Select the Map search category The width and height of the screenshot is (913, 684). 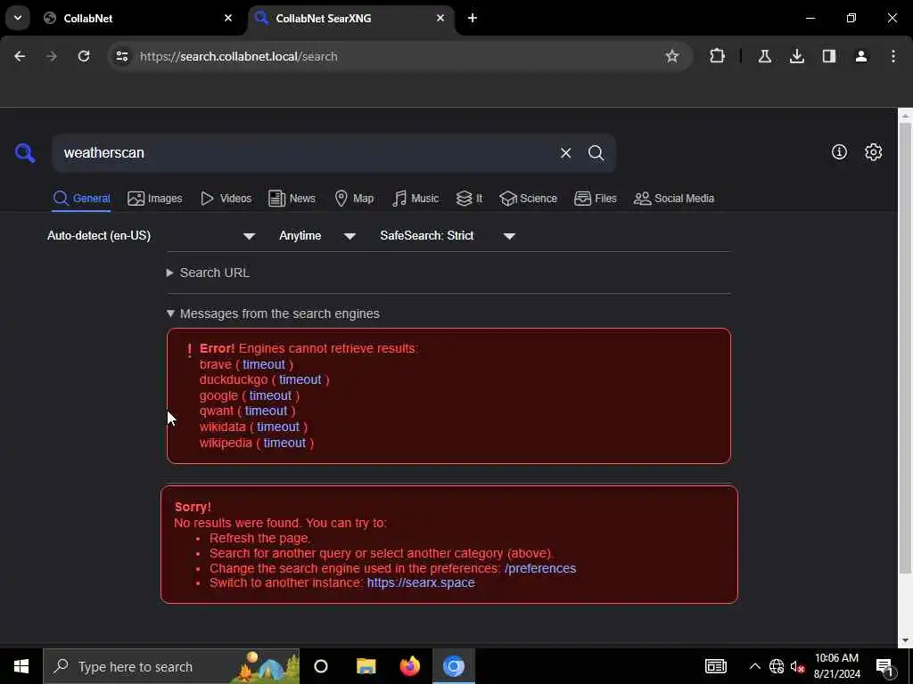coord(354,199)
